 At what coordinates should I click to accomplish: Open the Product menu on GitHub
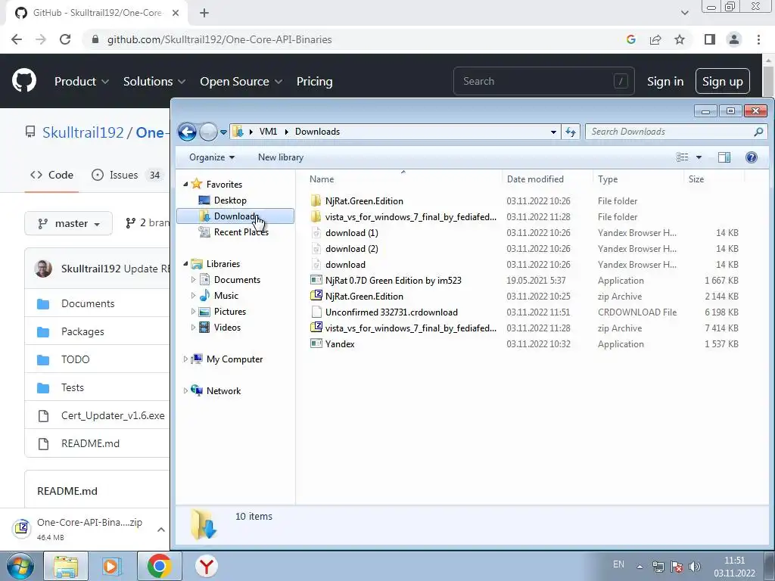82,81
